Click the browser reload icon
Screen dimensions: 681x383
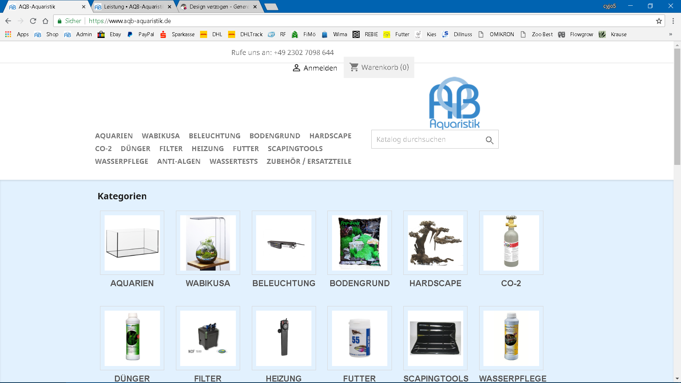click(33, 21)
